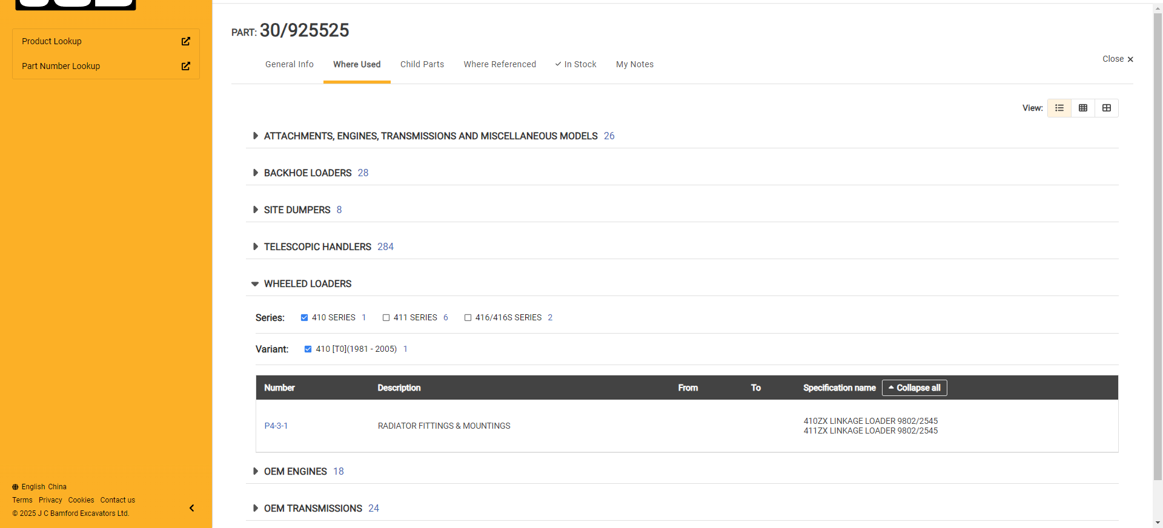This screenshot has height=528, width=1163.
Task: Click the Close X icon
Action: 1130,59
